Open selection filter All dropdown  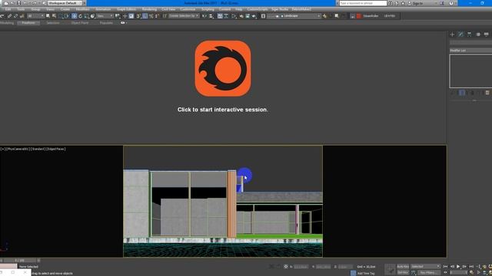(36, 15)
